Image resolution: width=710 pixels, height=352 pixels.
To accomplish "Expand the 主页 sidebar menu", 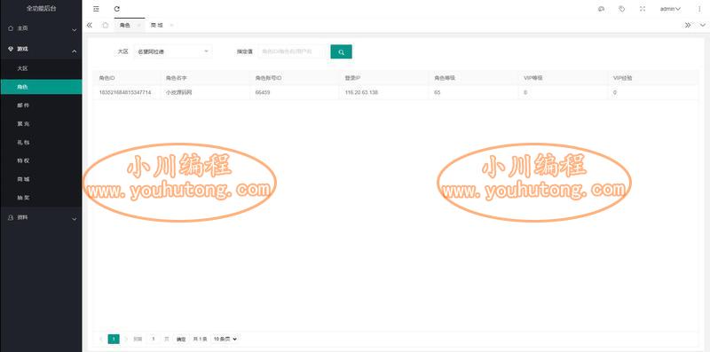I will tap(41, 28).
